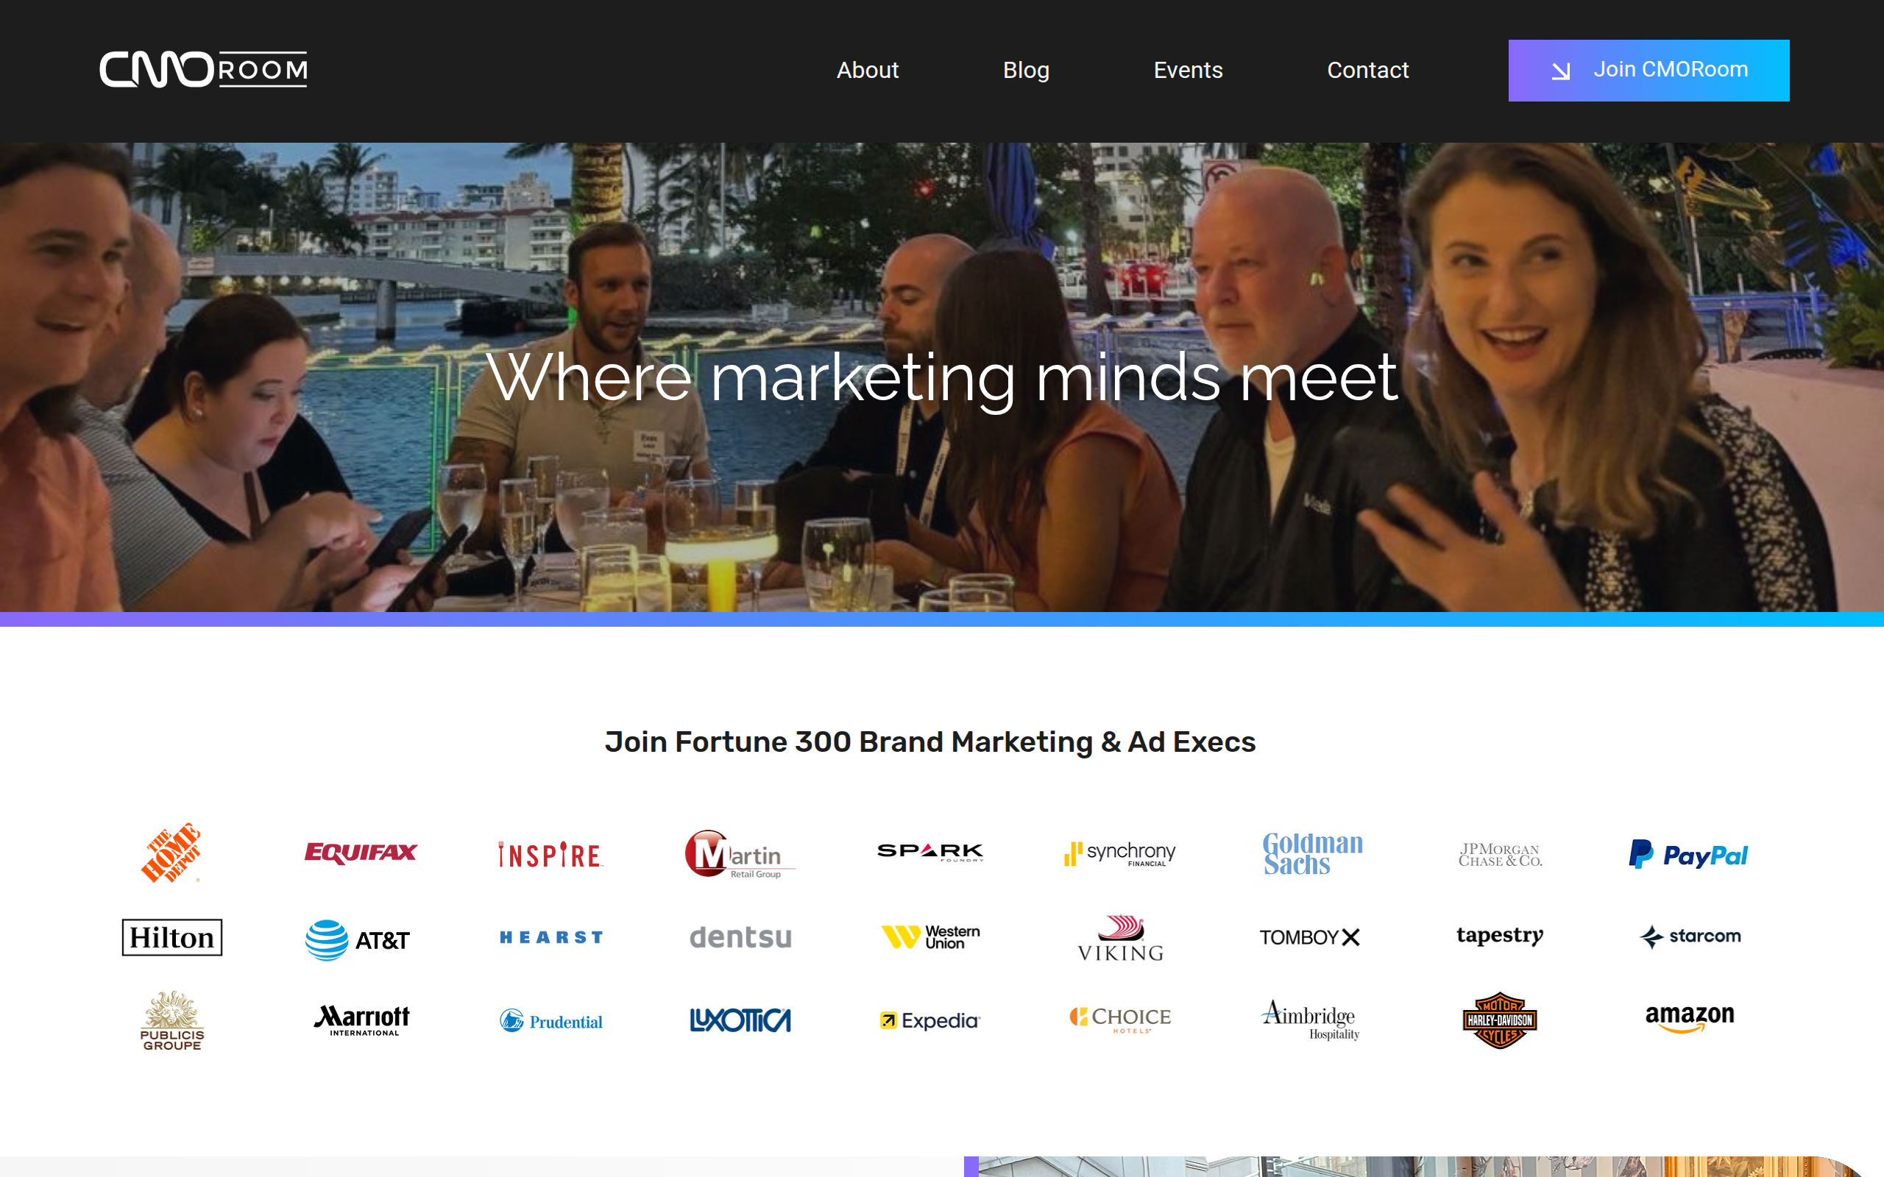Click the Synchrony Financial logo

[x=1119, y=854]
